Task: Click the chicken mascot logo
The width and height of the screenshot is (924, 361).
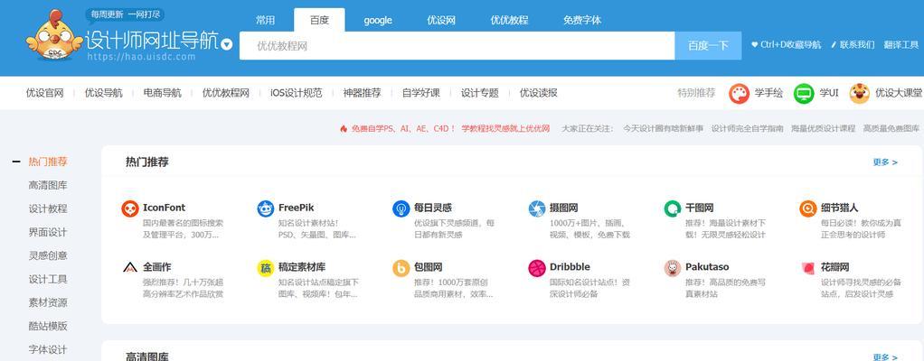Action: [x=54, y=35]
